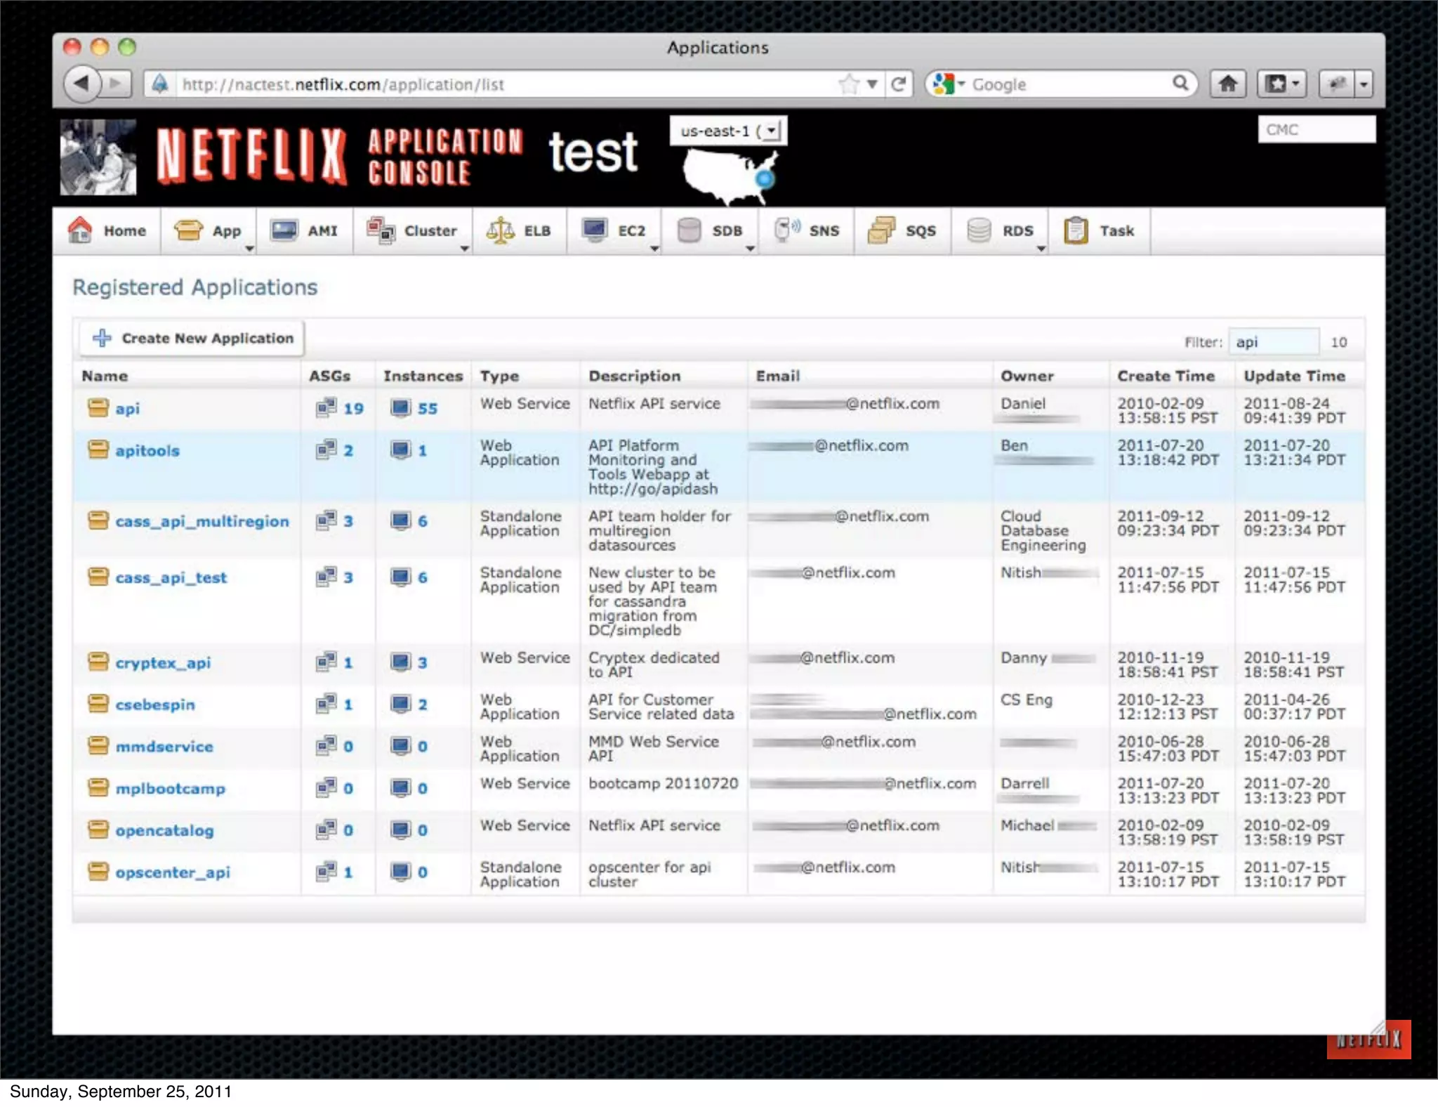Click instances monitor icon for apitools
This screenshot has width=1438, height=1107.
(x=400, y=450)
